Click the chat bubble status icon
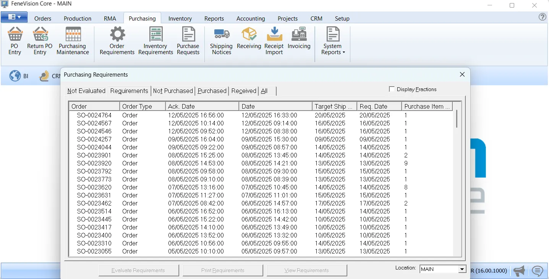The width and height of the screenshot is (549, 279). click(x=538, y=271)
